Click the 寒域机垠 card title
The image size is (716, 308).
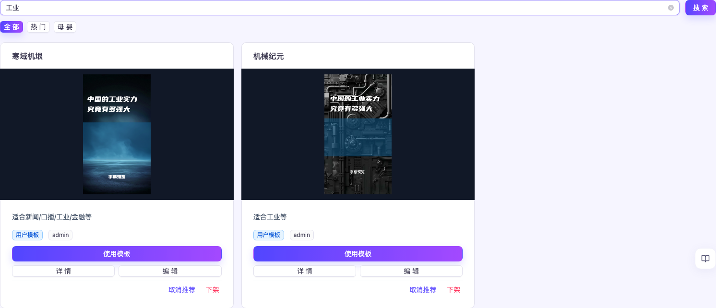point(27,56)
